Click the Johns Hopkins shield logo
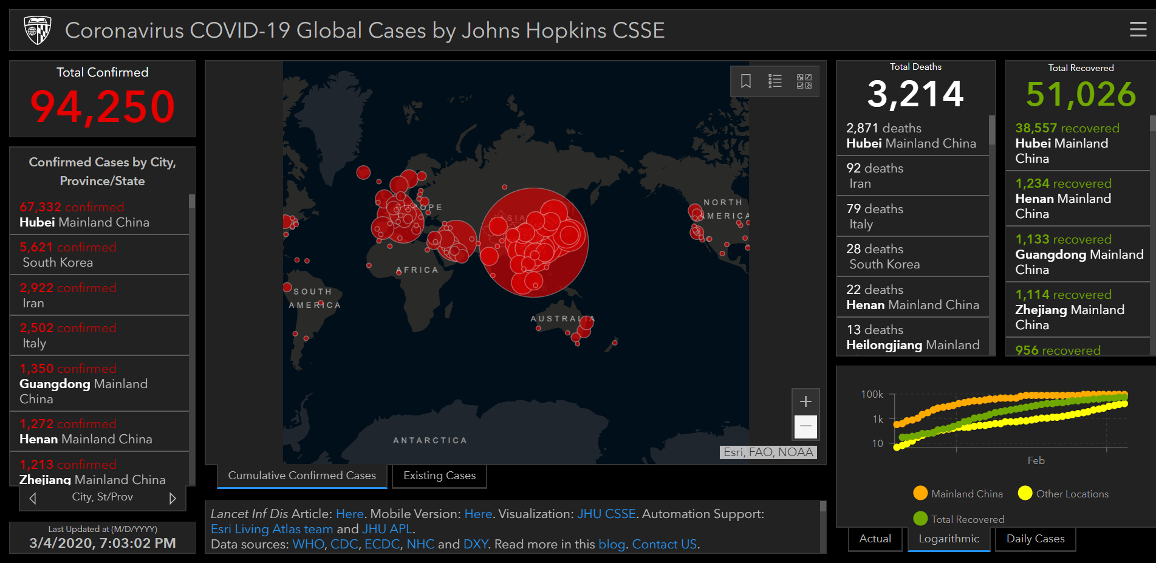The image size is (1156, 563). coord(38,30)
